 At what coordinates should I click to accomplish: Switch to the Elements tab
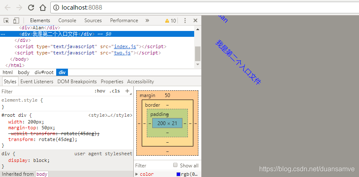(40, 21)
